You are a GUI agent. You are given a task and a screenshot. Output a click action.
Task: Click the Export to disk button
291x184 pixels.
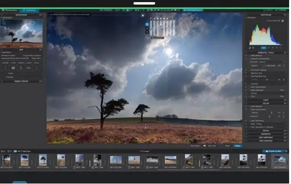coord(273,151)
